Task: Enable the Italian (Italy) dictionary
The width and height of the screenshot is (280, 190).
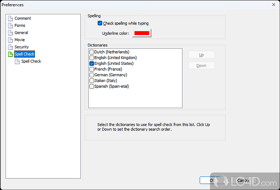Action: point(92,80)
